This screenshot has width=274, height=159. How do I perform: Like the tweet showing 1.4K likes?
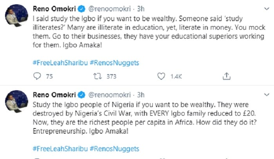click(x=161, y=77)
